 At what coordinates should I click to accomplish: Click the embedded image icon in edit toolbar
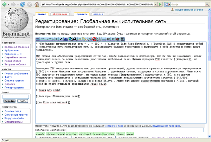[80, 39]
